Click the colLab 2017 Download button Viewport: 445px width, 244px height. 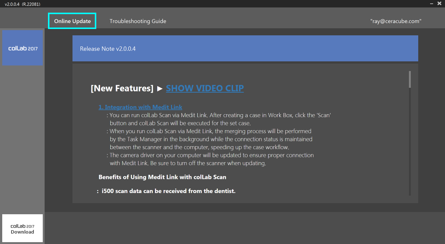[22, 228]
